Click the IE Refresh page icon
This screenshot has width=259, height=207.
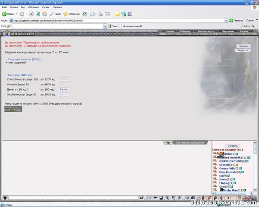pyautogui.click(x=38, y=14)
